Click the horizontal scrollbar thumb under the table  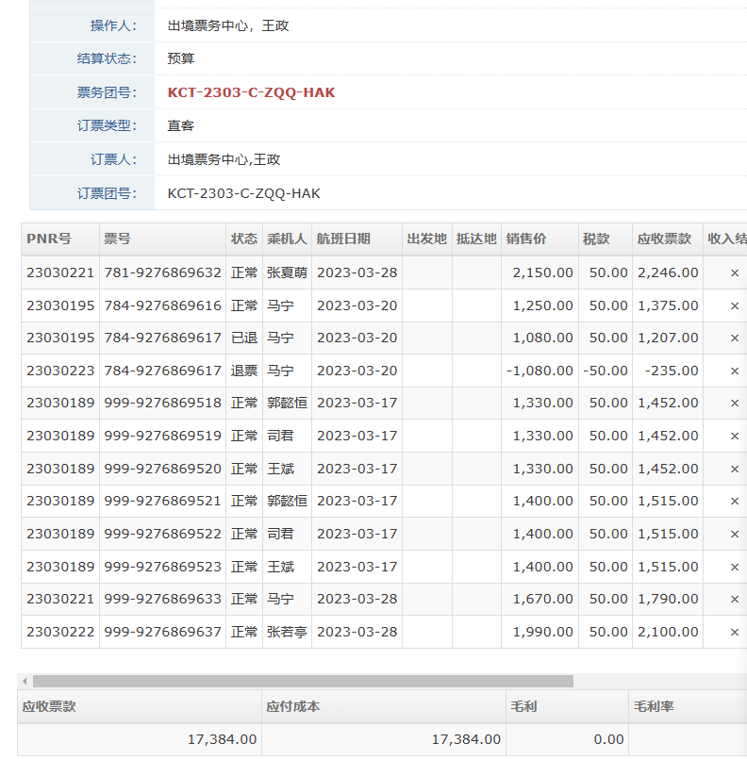point(302,681)
